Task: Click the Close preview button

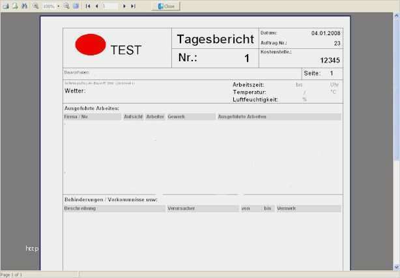Action: point(166,6)
